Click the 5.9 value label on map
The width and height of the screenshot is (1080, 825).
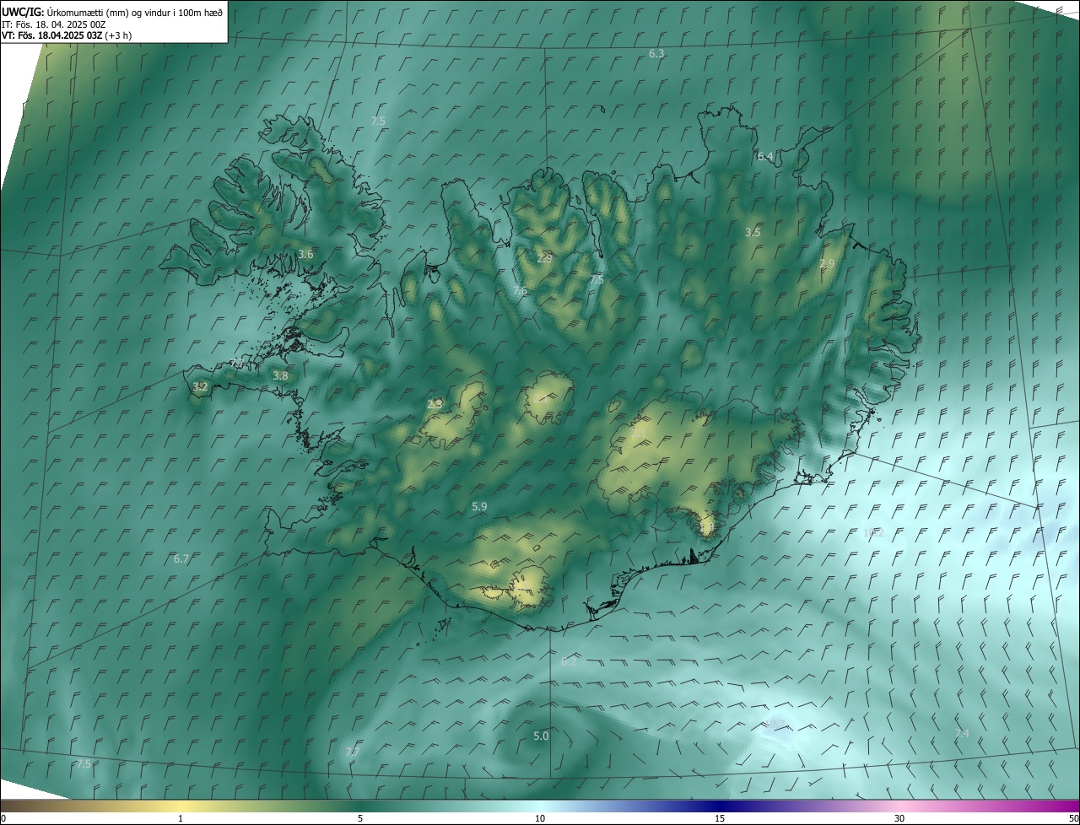click(479, 506)
